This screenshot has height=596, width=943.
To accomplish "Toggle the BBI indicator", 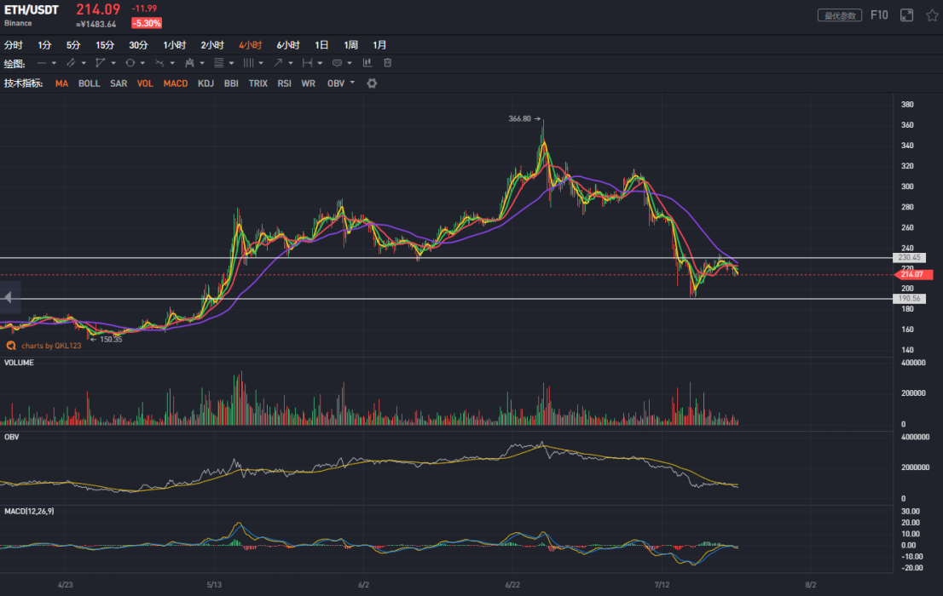I will [231, 83].
